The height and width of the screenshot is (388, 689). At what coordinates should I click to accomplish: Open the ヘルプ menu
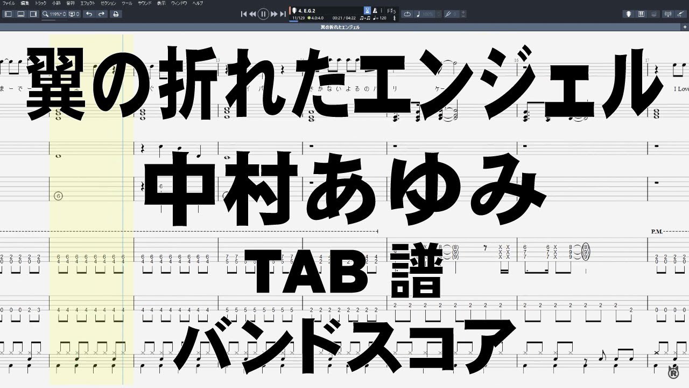point(198,3)
